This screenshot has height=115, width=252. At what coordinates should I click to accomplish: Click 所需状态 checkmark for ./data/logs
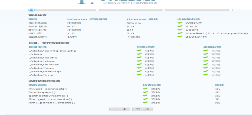(x=139, y=68)
